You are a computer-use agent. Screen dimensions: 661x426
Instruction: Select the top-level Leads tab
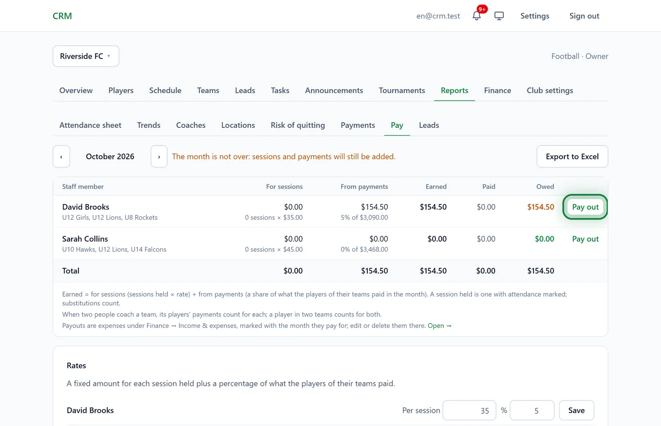(x=245, y=90)
